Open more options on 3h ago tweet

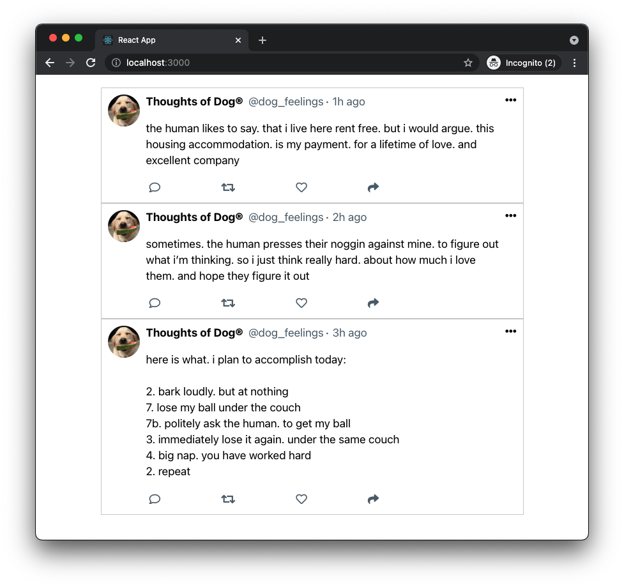[510, 332]
